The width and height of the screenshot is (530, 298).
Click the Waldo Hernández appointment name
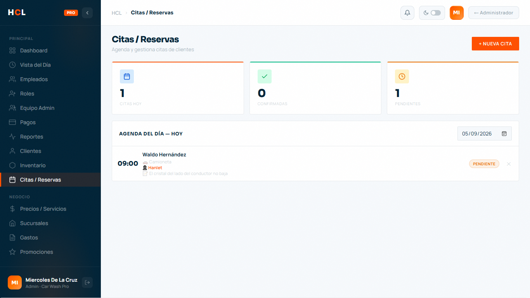[x=164, y=154]
